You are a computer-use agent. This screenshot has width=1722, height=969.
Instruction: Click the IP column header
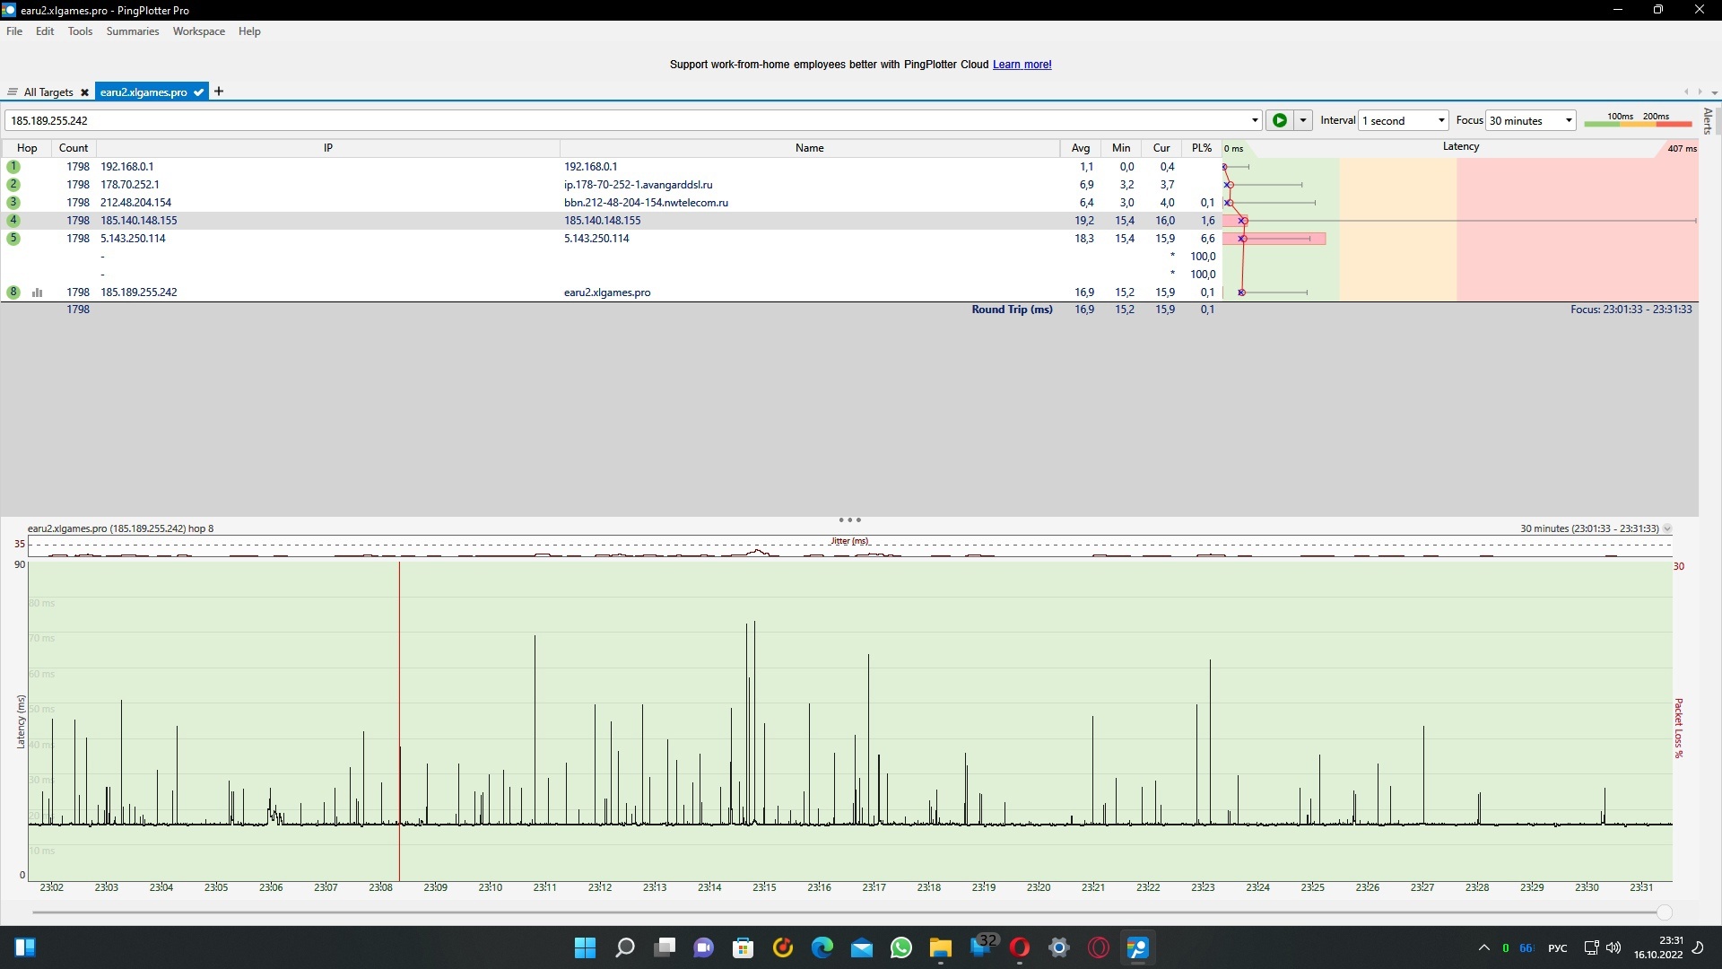pos(328,148)
